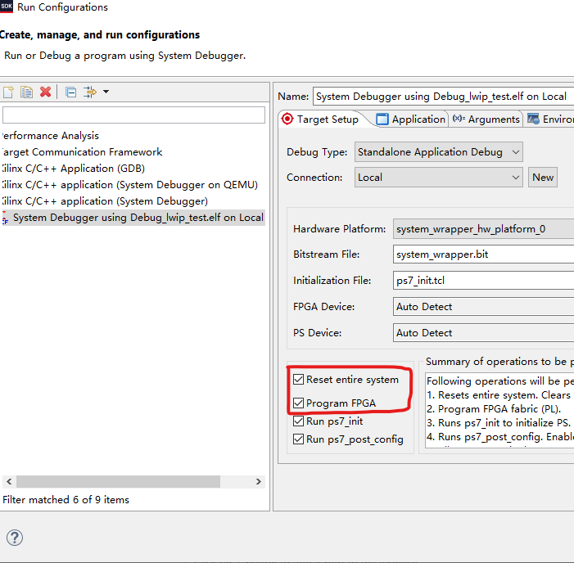Open the help question mark icon
This screenshot has height=563, width=574.
pyautogui.click(x=14, y=538)
